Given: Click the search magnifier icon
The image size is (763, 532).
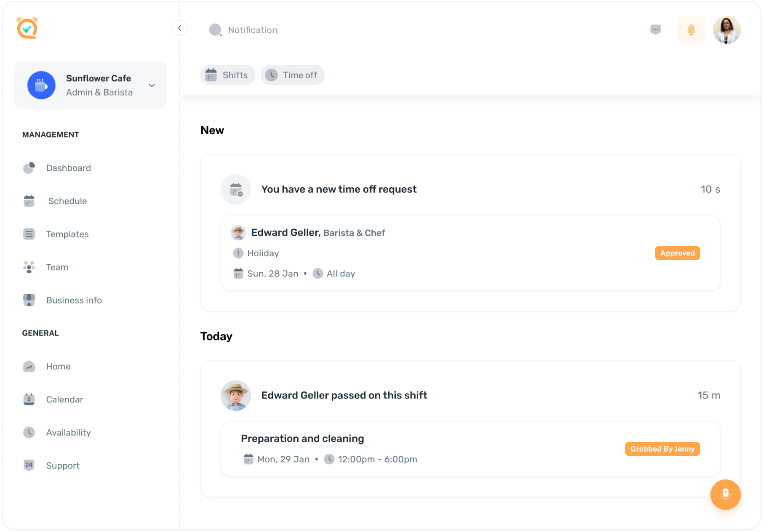Looking at the screenshot, I should click(x=215, y=30).
